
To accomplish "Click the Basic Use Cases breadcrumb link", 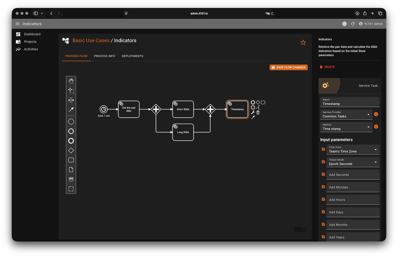I will click(91, 40).
